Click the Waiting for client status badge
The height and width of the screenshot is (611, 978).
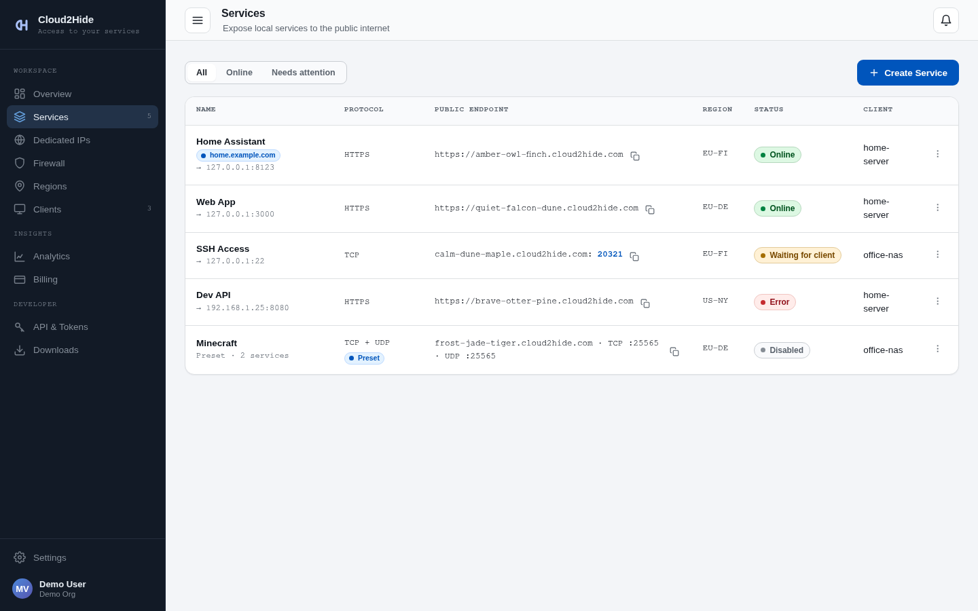797,255
